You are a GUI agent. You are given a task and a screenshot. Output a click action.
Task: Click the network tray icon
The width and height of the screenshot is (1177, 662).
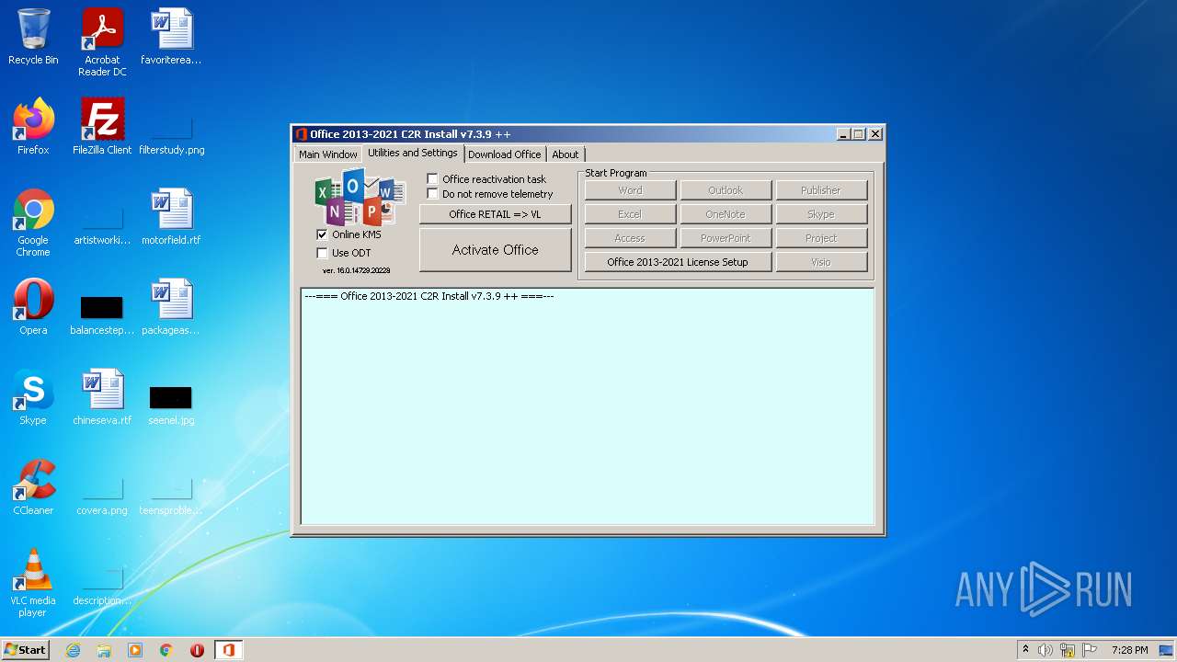[1068, 650]
